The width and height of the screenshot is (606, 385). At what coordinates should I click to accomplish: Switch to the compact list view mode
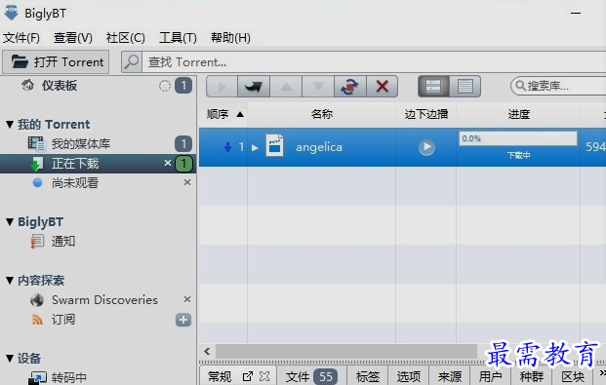[x=465, y=86]
